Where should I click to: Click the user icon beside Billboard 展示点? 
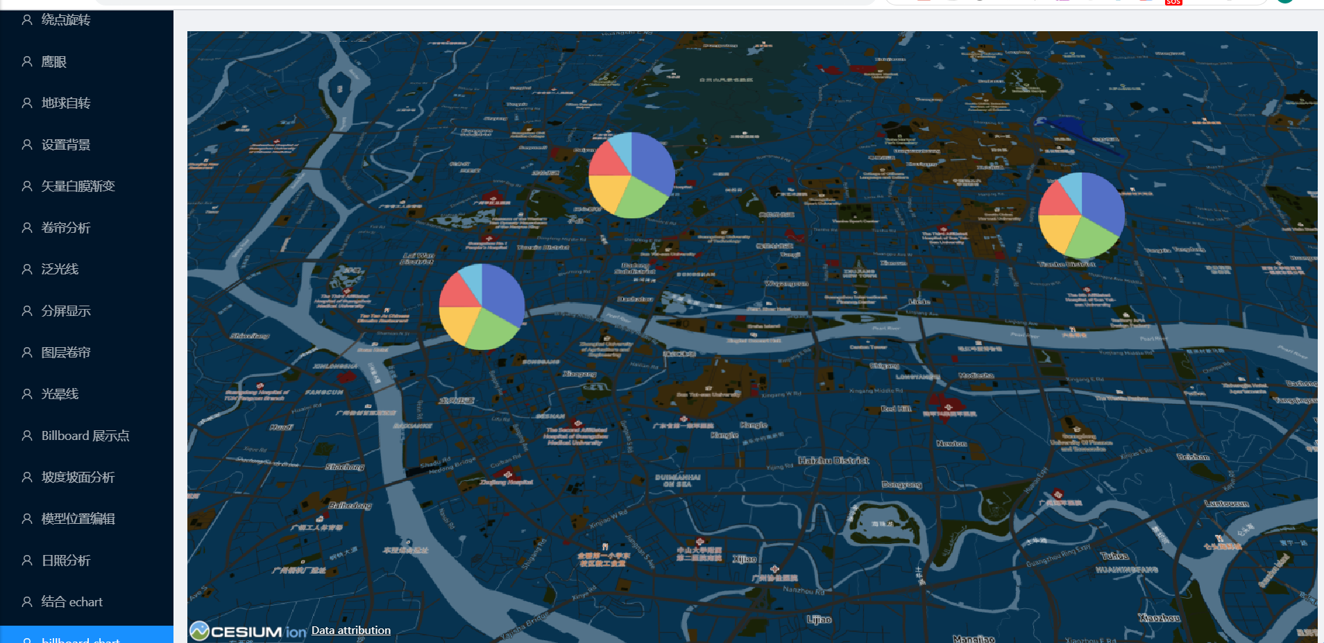27,436
